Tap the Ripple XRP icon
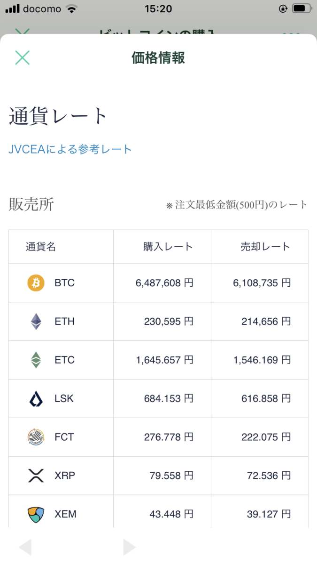317x565 pixels. [36, 476]
